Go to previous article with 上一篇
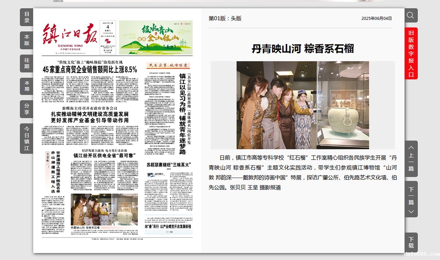 (411, 158)
